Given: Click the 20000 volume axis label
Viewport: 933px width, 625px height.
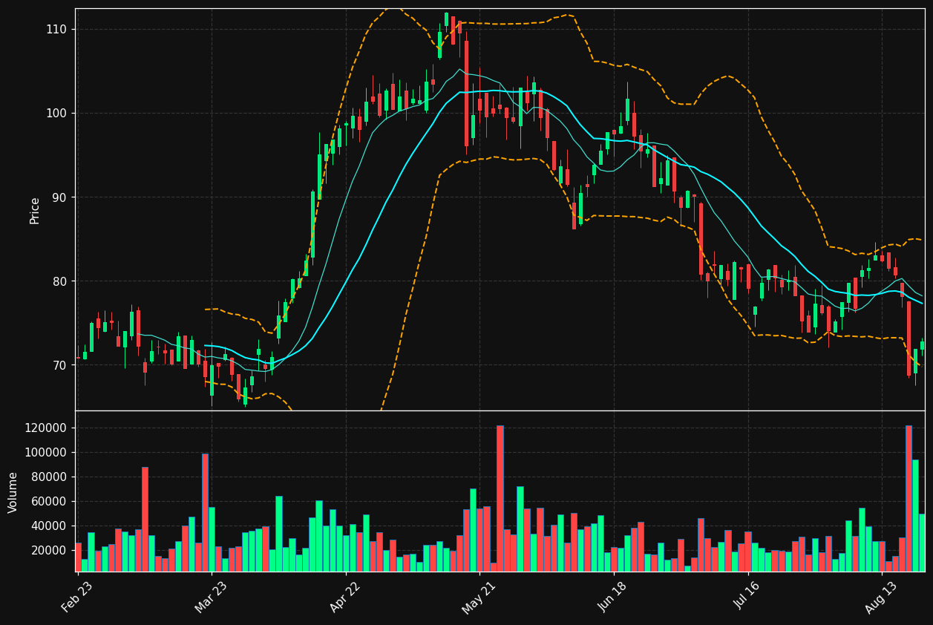Looking at the screenshot, I should pos(50,550).
